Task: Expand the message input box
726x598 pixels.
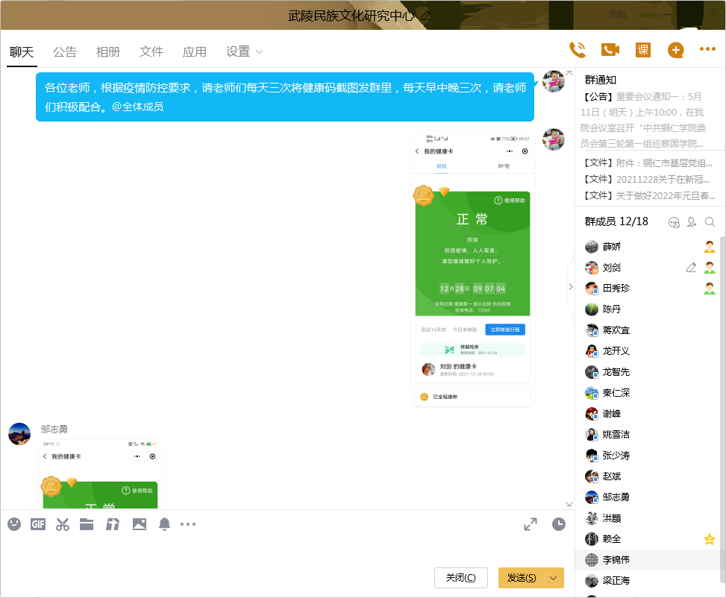Action: point(531,524)
